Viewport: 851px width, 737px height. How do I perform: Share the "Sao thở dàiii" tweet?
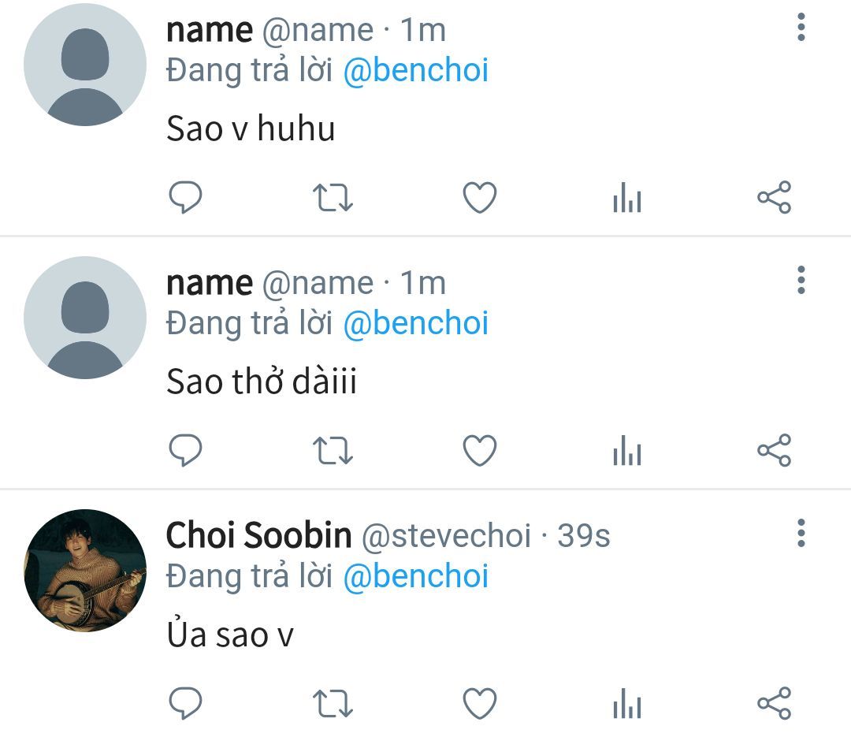pyautogui.click(x=774, y=451)
